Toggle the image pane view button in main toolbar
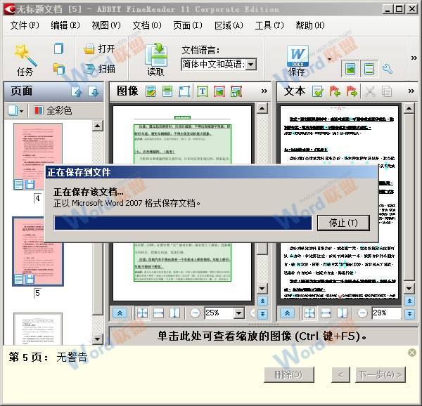Viewport: 422px width, 406px height. [x=350, y=69]
